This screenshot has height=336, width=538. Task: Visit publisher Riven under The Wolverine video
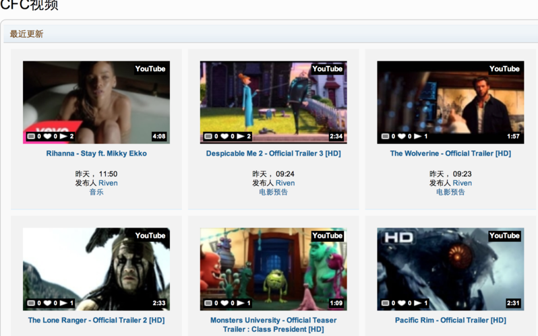[x=462, y=183]
